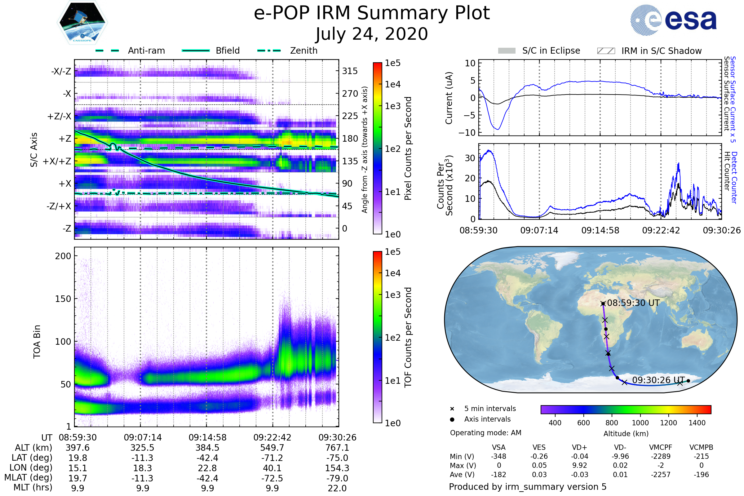This screenshot has width=744, height=496.
Task: Click the Operating mode: AM text
Action: click(485, 433)
